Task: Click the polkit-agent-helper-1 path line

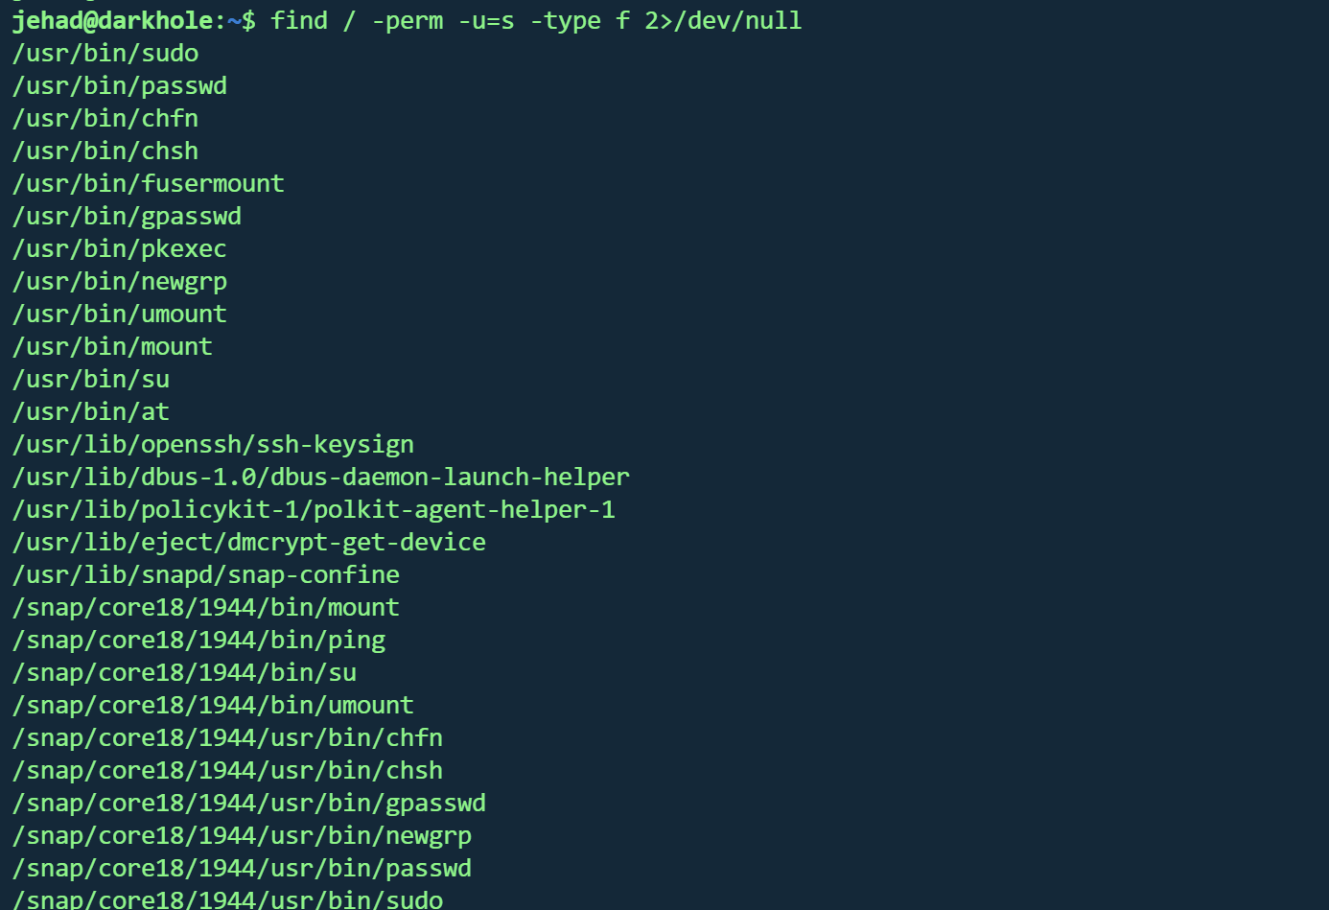Action: tap(314, 509)
